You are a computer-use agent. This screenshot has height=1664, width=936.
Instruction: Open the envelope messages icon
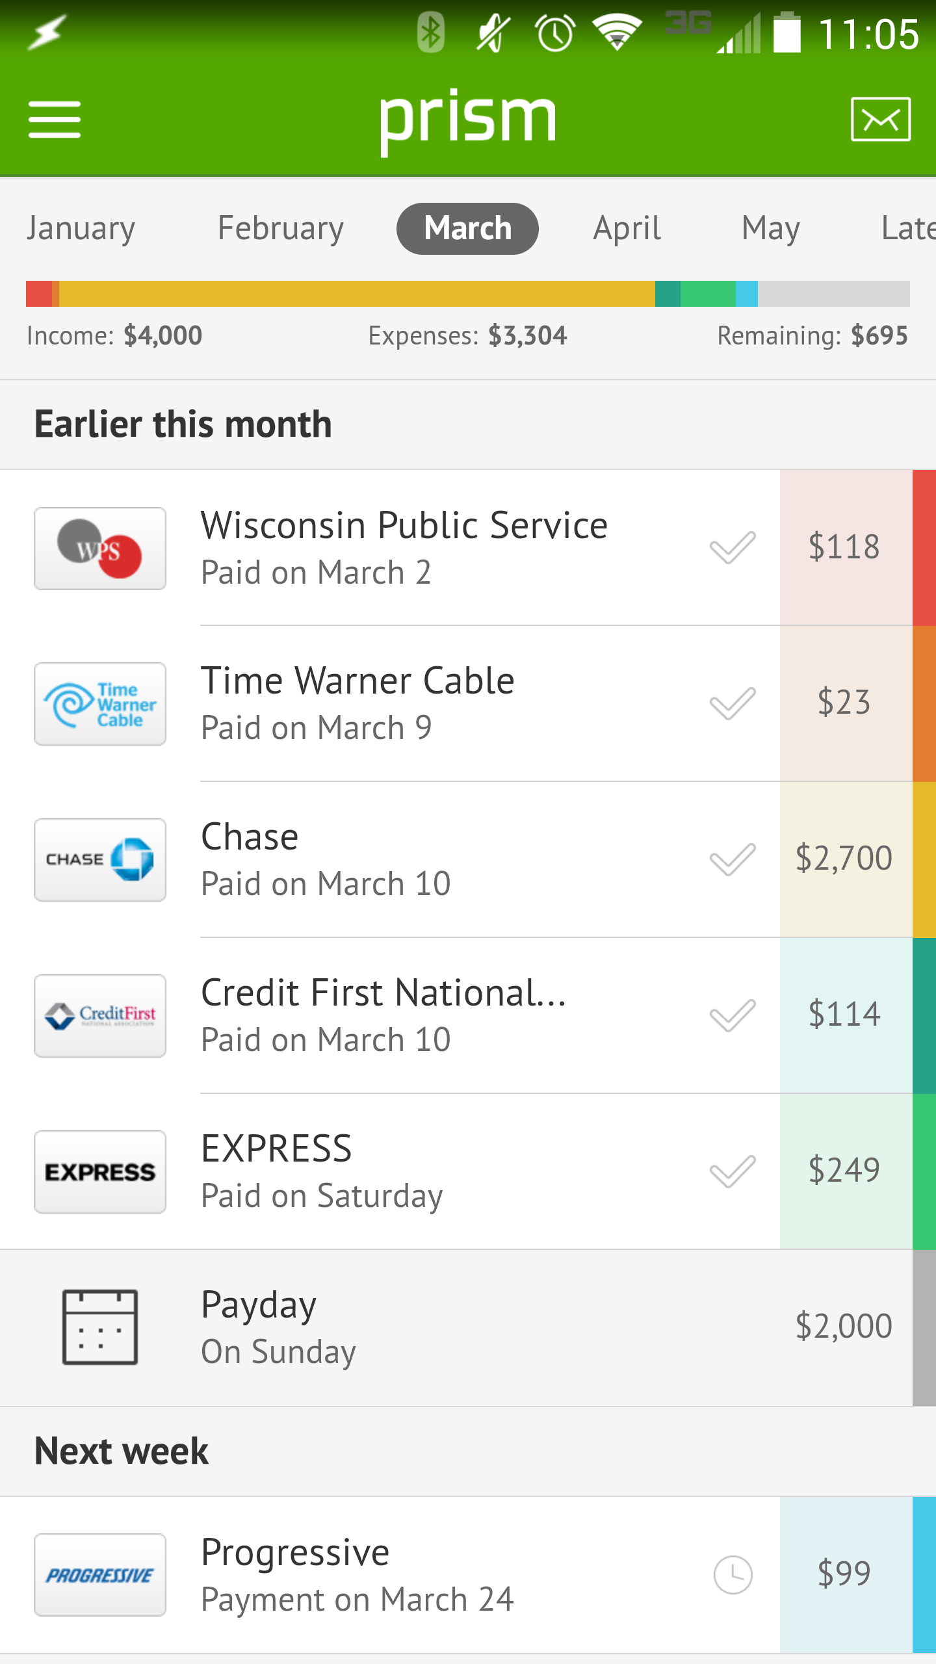pos(881,119)
